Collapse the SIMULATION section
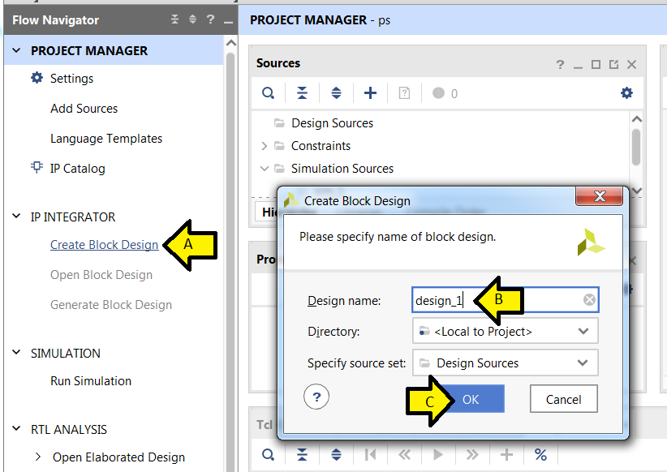This screenshot has width=667, height=472. pos(16,352)
